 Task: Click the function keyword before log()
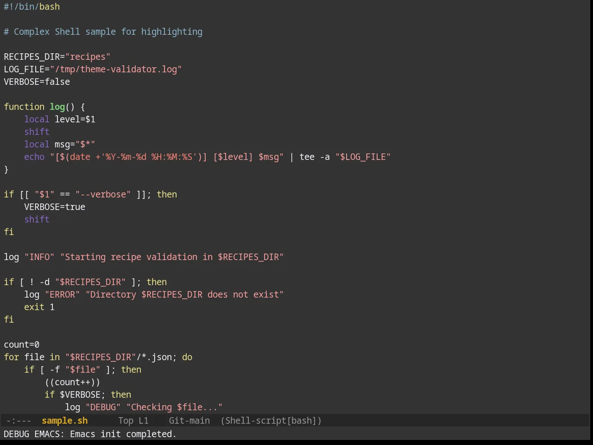pos(24,107)
